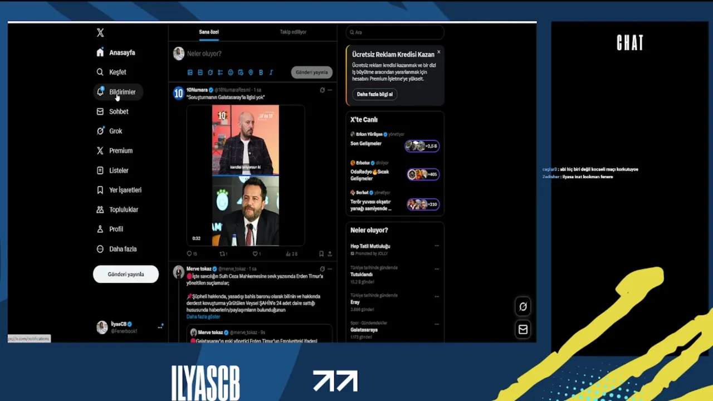Switch to Takip ediliyor tab
Viewport: 713px width, 401px height.
[293, 32]
